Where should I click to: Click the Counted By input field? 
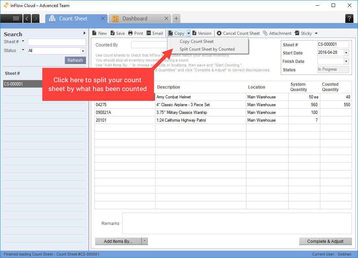tap(149, 45)
